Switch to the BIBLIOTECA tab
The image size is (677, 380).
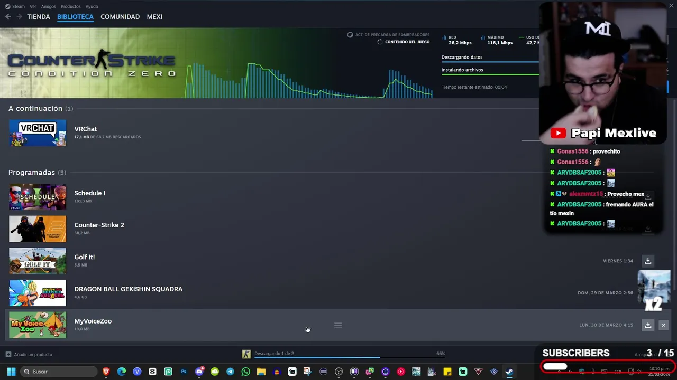point(75,17)
